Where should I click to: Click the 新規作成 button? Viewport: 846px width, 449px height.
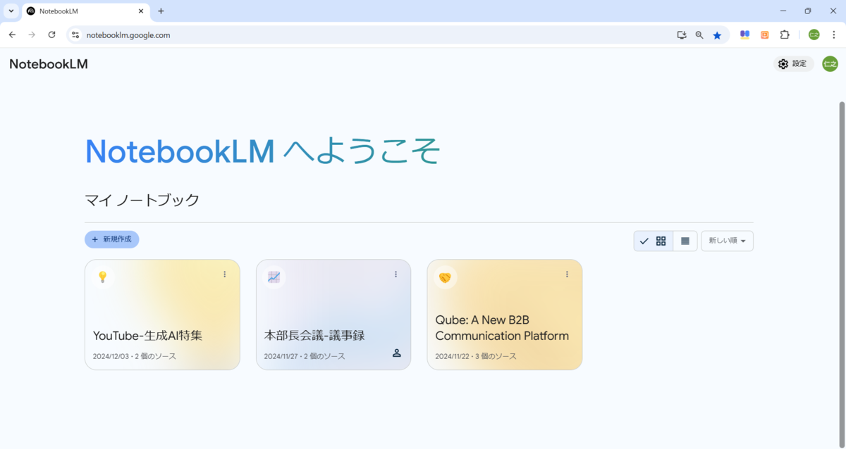[x=111, y=239]
